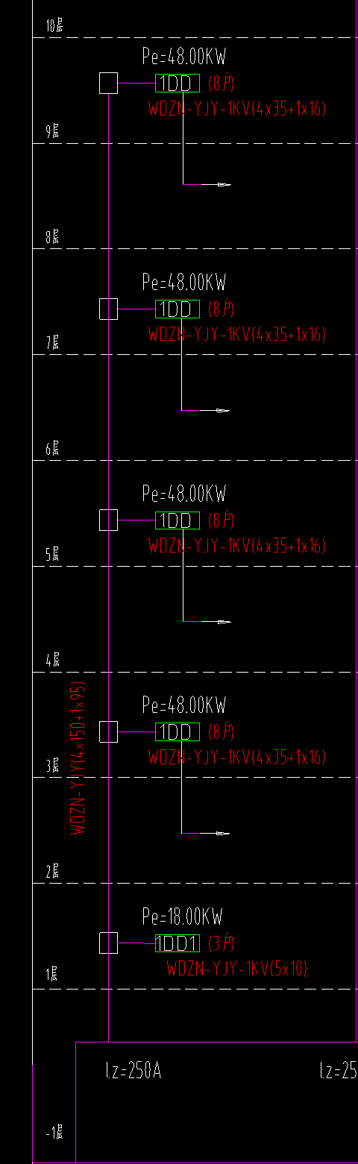Click the (8户) text on 7层
The height and width of the screenshot is (1164, 358).
[222, 309]
